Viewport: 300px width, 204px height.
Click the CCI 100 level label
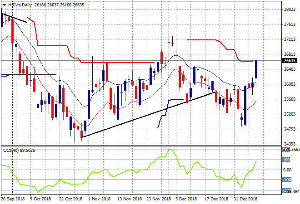[x=286, y=160]
